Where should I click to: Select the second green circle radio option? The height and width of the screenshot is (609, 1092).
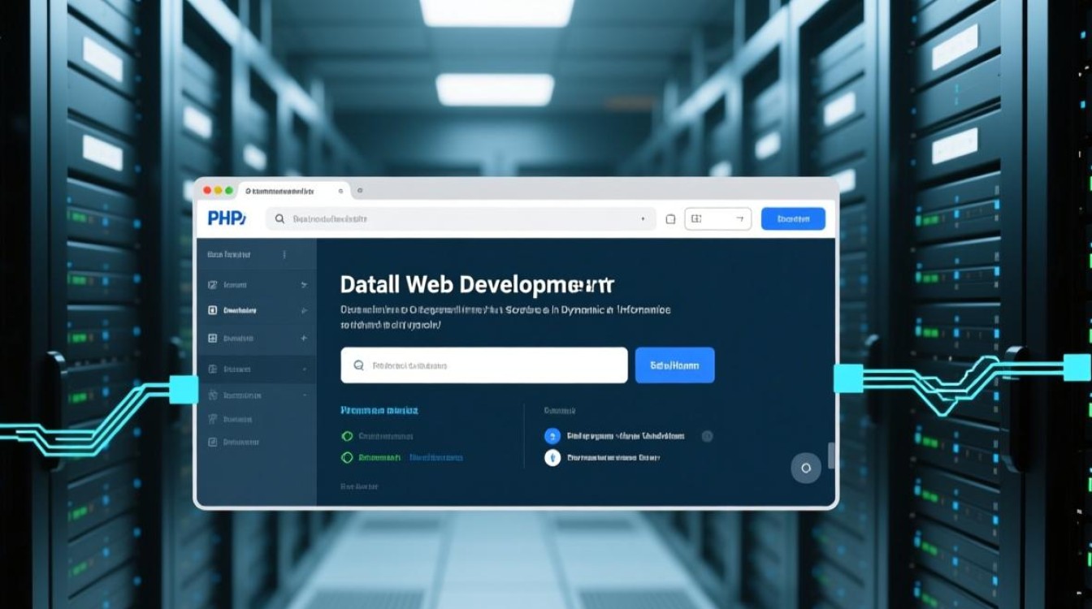point(348,458)
